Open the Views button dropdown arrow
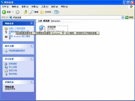Viewport: 135px width, 101px height. (59, 12)
